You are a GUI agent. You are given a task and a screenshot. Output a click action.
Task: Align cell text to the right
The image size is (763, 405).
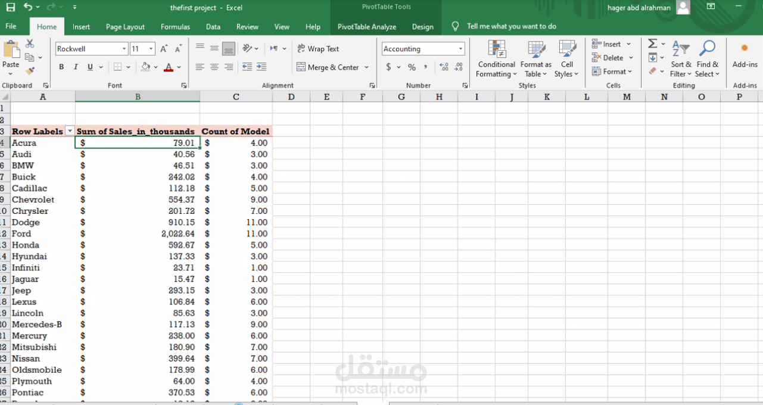pos(229,67)
